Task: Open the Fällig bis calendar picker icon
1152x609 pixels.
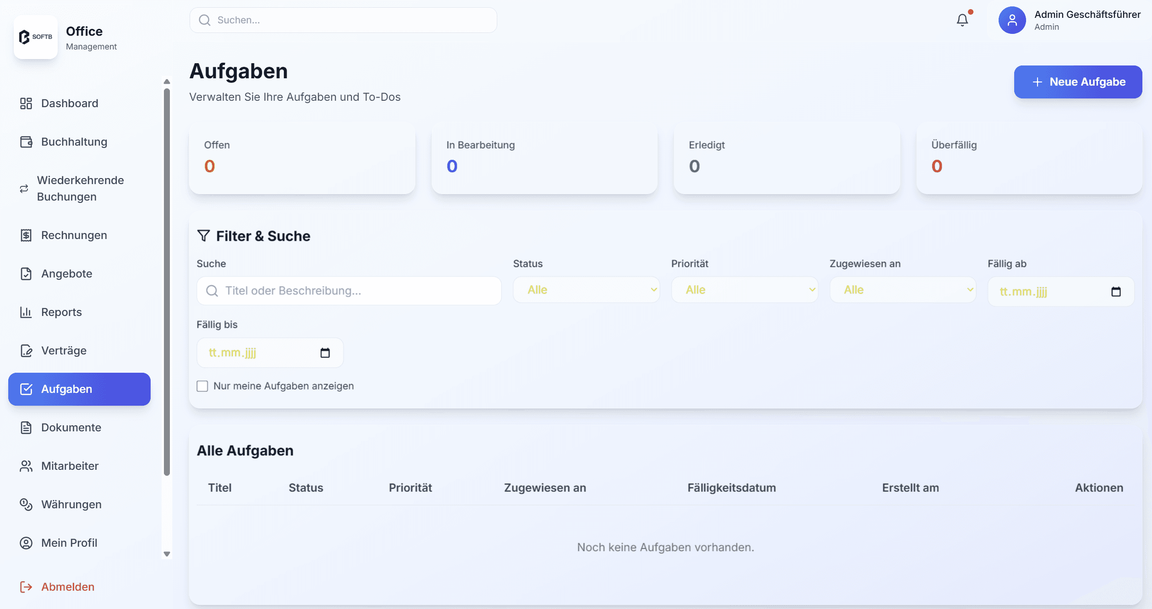Action: tap(325, 353)
